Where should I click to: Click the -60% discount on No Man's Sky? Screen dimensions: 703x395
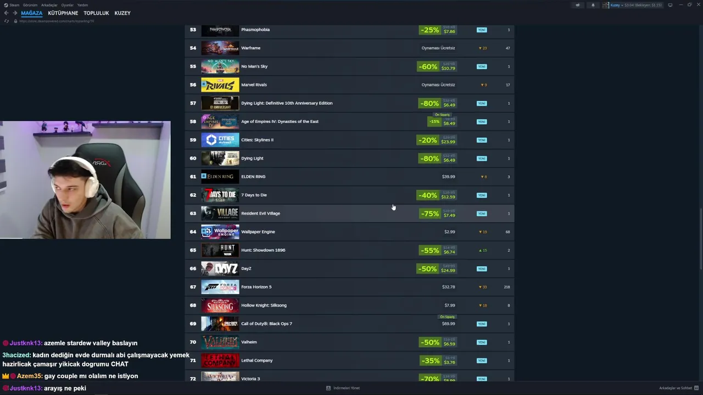tap(428, 66)
